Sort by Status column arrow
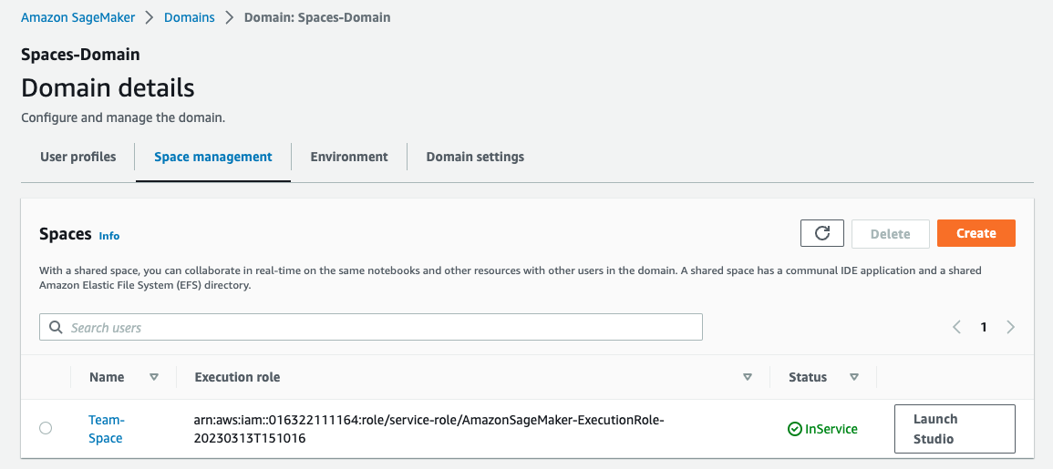 pyautogui.click(x=854, y=377)
